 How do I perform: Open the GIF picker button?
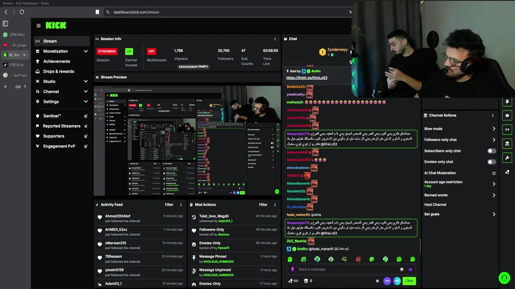(397, 281)
